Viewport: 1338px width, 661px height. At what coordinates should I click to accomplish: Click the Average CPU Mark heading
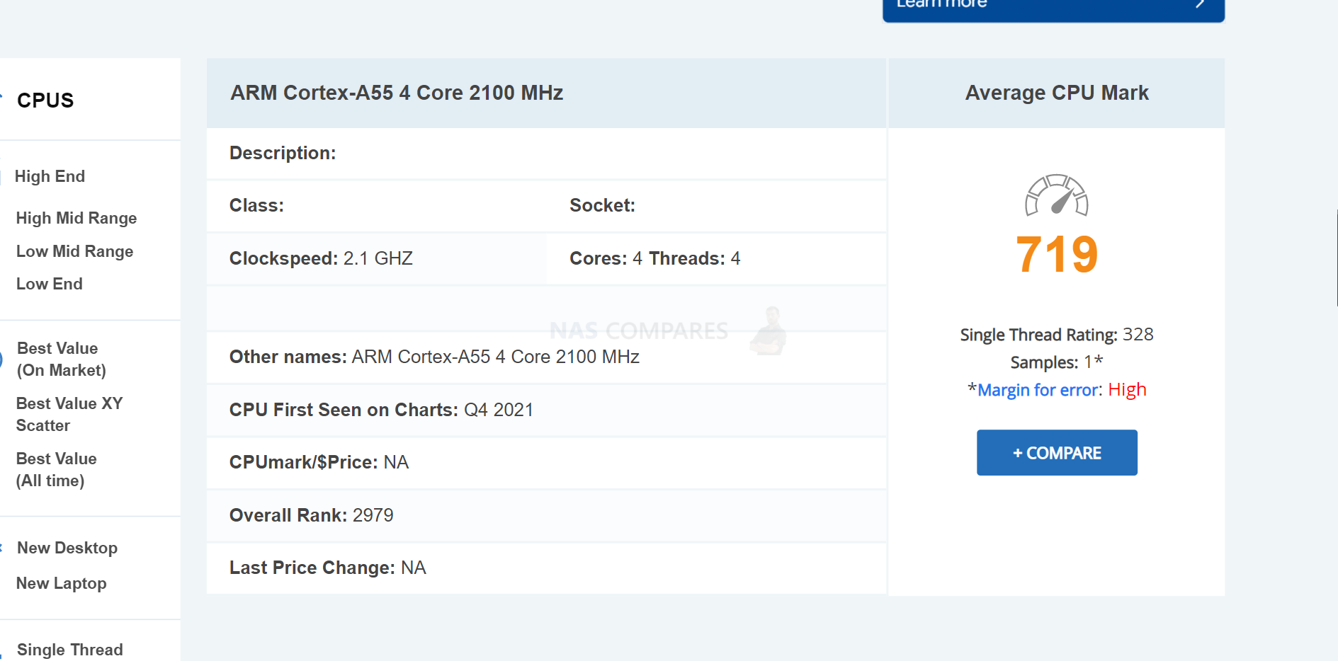1057,93
